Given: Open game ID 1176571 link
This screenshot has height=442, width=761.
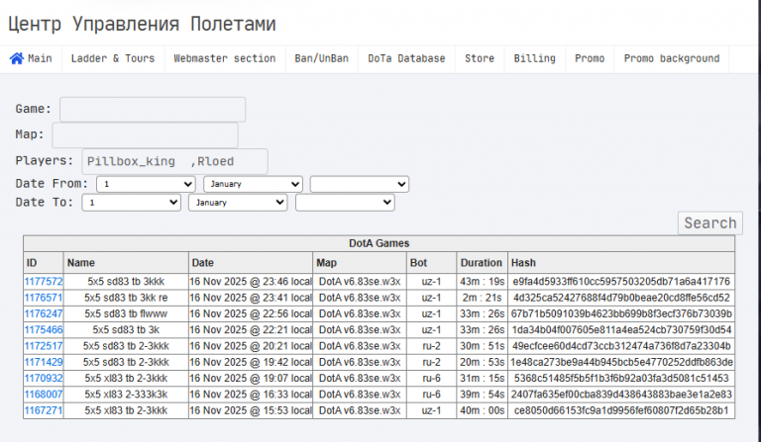Looking at the screenshot, I should click(x=44, y=298).
